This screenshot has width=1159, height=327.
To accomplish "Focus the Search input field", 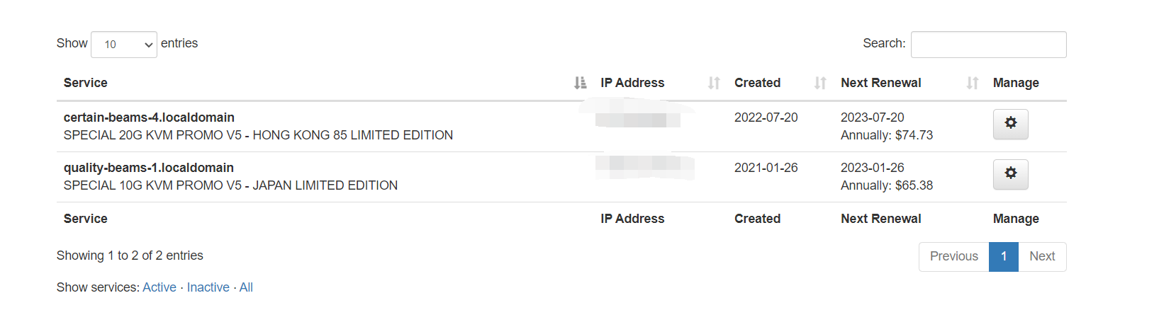I will pyautogui.click(x=988, y=45).
